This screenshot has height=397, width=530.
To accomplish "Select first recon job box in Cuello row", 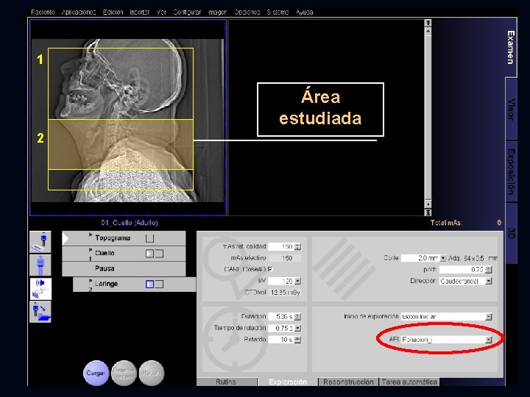I will [x=149, y=254].
